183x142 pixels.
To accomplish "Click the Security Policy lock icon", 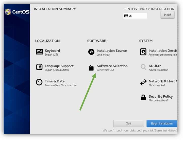I will click(x=143, y=97).
